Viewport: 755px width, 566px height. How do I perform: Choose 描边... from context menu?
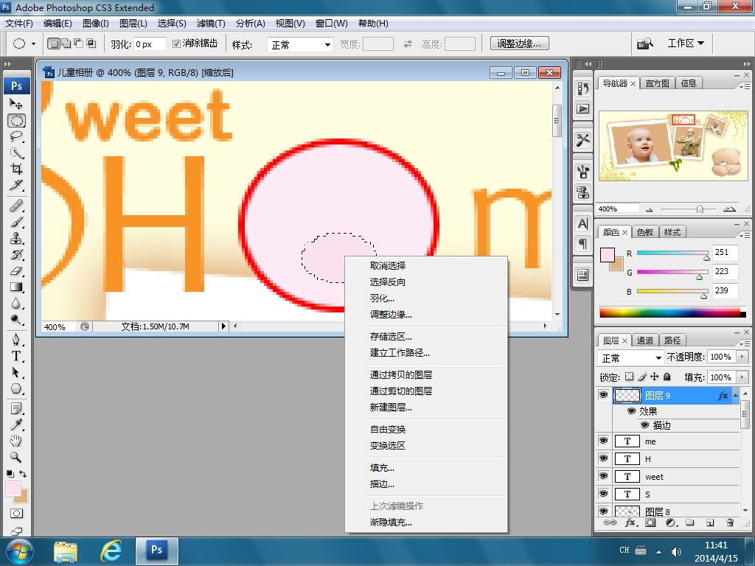tap(383, 484)
